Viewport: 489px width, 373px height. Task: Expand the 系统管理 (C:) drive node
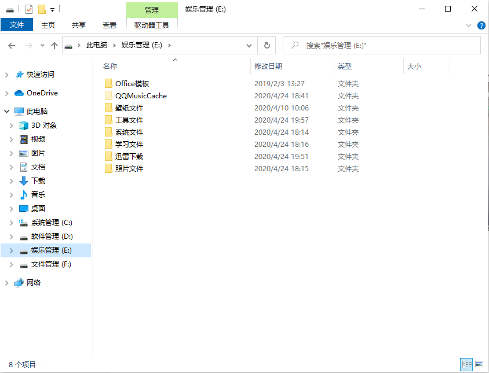click(x=12, y=223)
